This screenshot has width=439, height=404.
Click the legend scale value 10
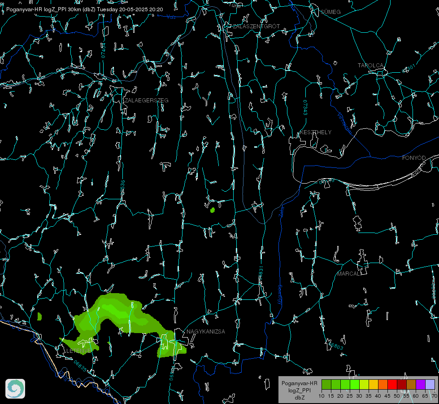click(x=322, y=396)
